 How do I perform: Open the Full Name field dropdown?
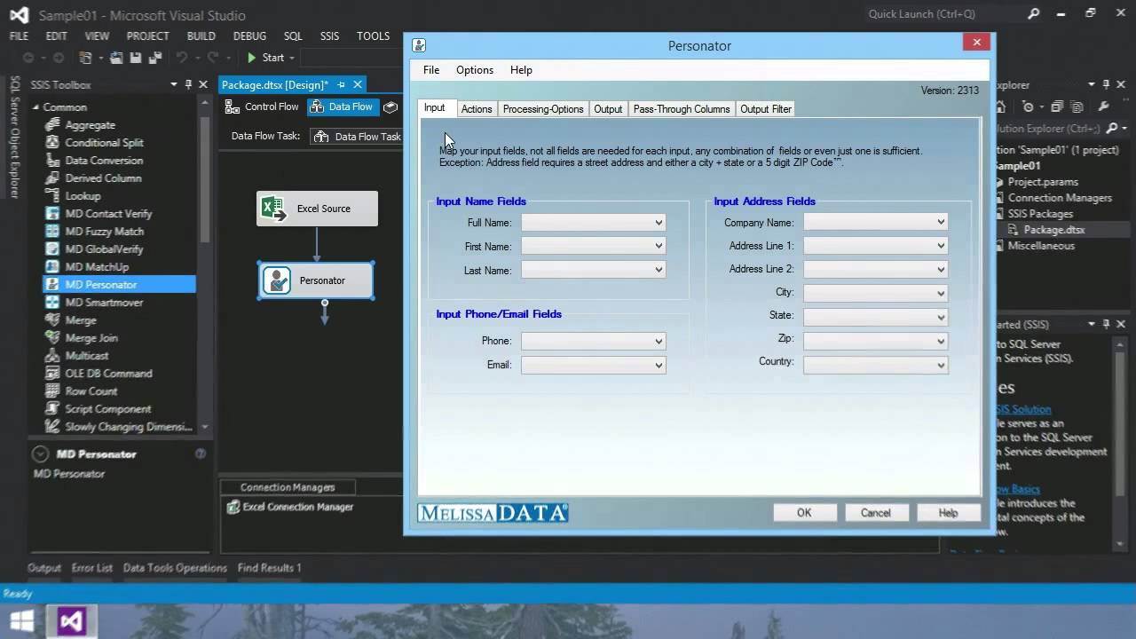coord(594,222)
